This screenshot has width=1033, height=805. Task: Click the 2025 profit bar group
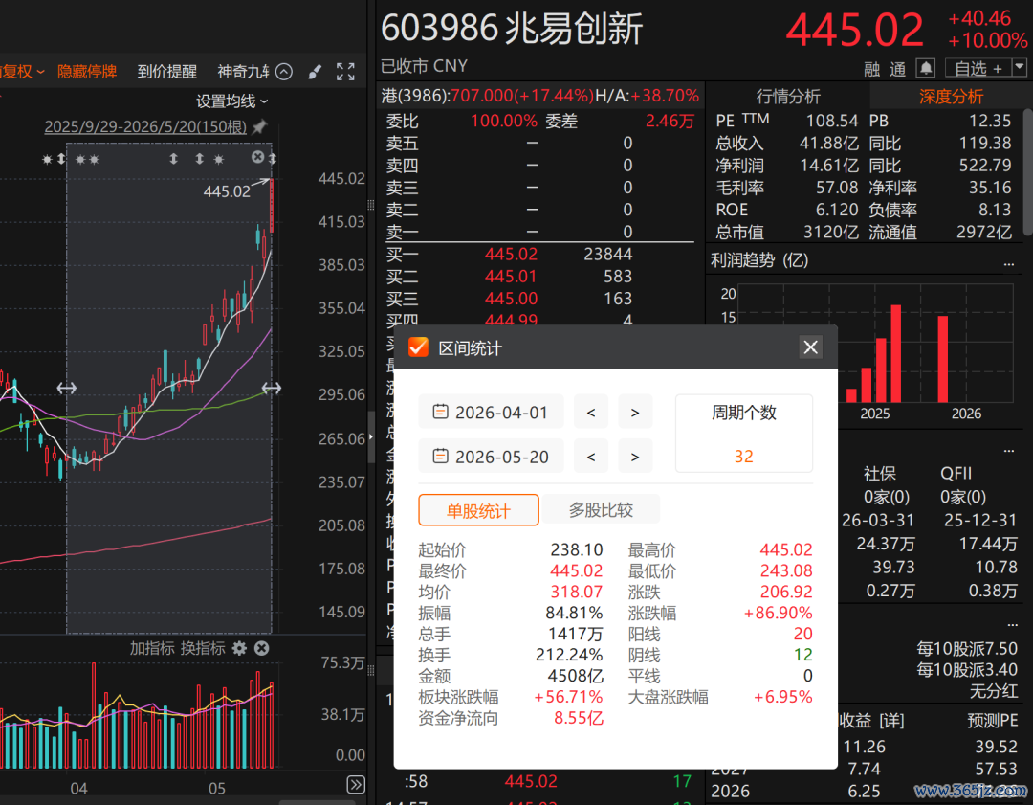[874, 353]
